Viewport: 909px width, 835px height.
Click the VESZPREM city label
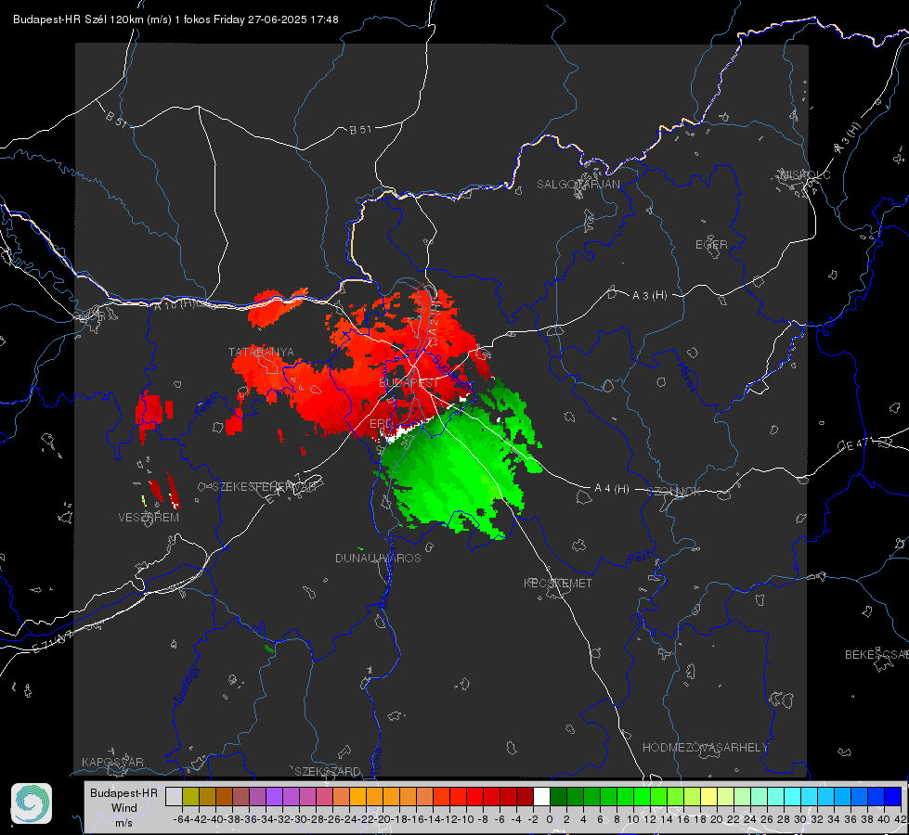[x=149, y=518]
